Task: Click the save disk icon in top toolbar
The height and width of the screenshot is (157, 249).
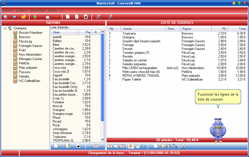Action: (x=5, y=17)
